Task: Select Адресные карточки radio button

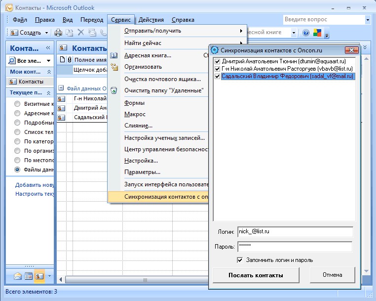Action: tap(17, 113)
